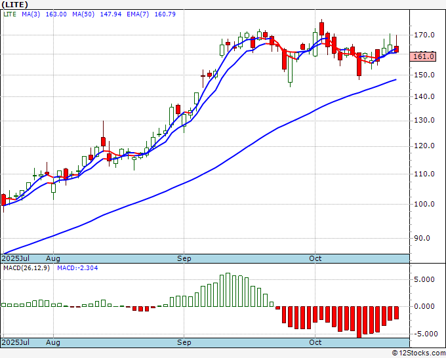Screen dimensions: 446x358
Task: Click the 5.000 MACD axis label
Action: [424, 279]
